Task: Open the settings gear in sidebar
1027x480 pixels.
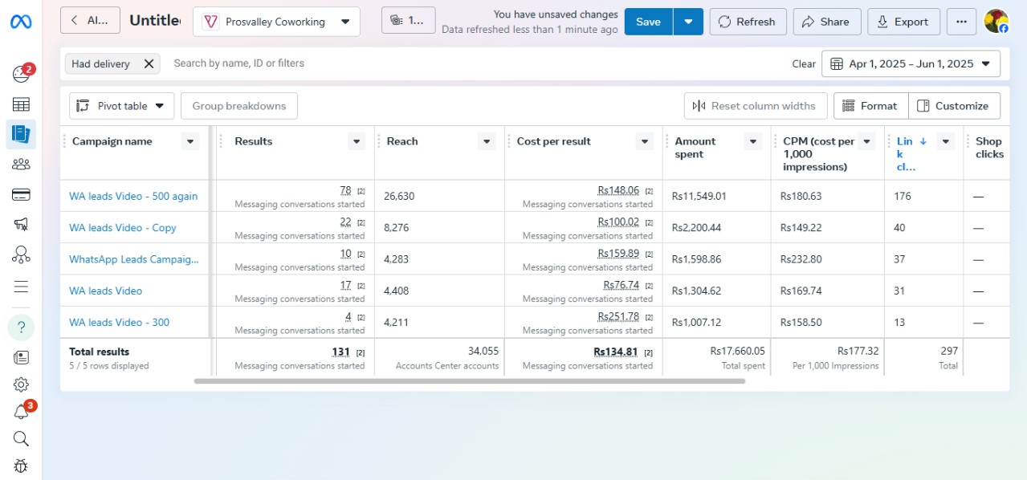Action: coord(21,384)
